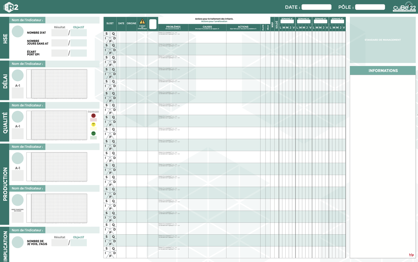Screen dimensions: 418x262
Task: Click the HSE indicator status circle
Action: [18, 32]
